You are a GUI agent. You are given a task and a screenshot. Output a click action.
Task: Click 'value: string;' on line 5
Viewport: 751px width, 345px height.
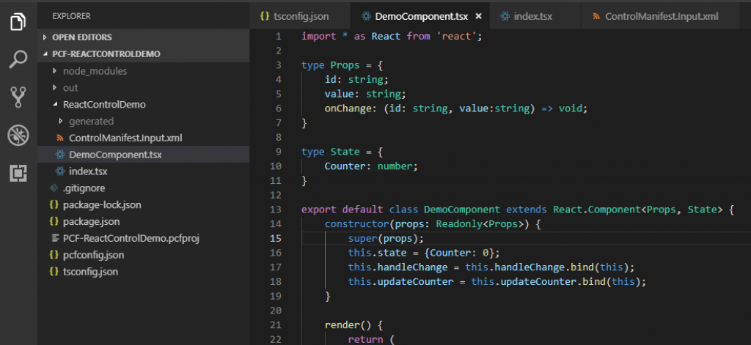[x=365, y=94]
